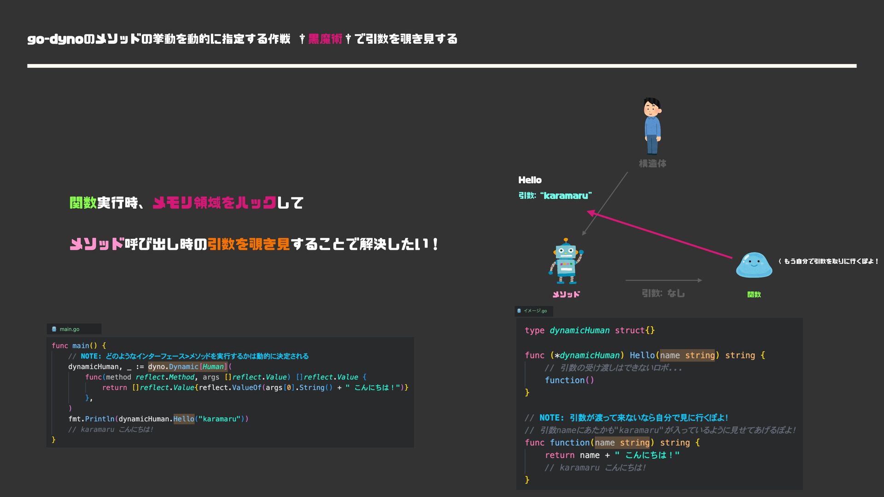Click the 引数: "karamaru" label
The height and width of the screenshot is (497, 884).
tap(555, 196)
